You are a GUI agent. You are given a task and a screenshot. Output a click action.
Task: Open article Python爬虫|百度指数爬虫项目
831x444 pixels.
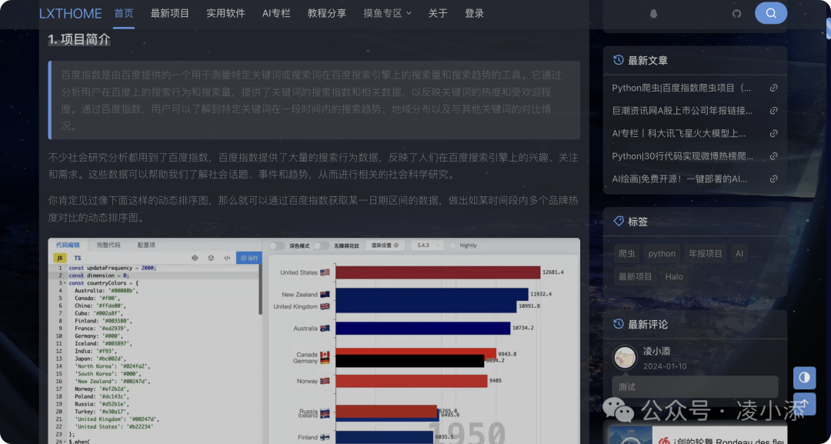point(682,88)
